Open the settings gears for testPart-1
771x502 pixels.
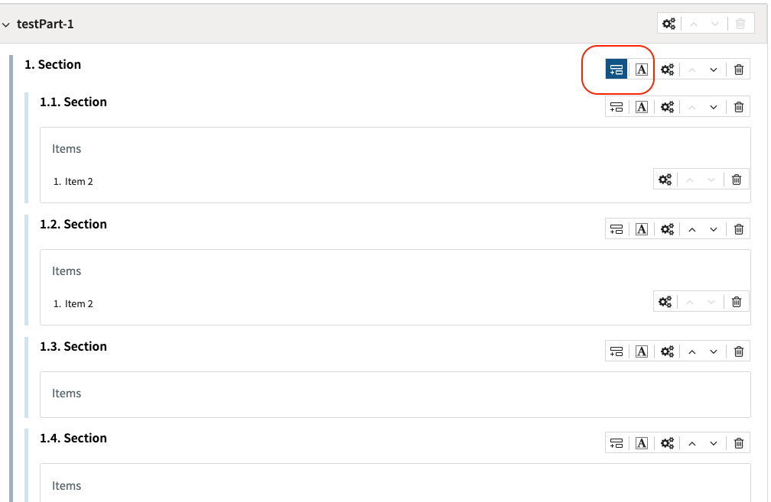(x=669, y=23)
